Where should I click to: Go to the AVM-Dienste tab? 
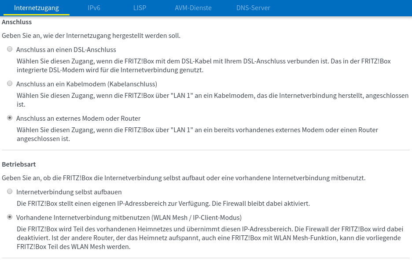tap(193, 8)
